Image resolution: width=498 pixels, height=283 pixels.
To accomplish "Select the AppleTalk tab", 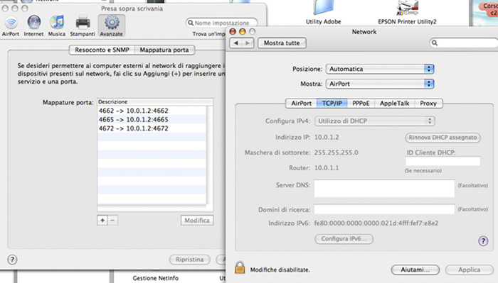I will tap(394, 103).
